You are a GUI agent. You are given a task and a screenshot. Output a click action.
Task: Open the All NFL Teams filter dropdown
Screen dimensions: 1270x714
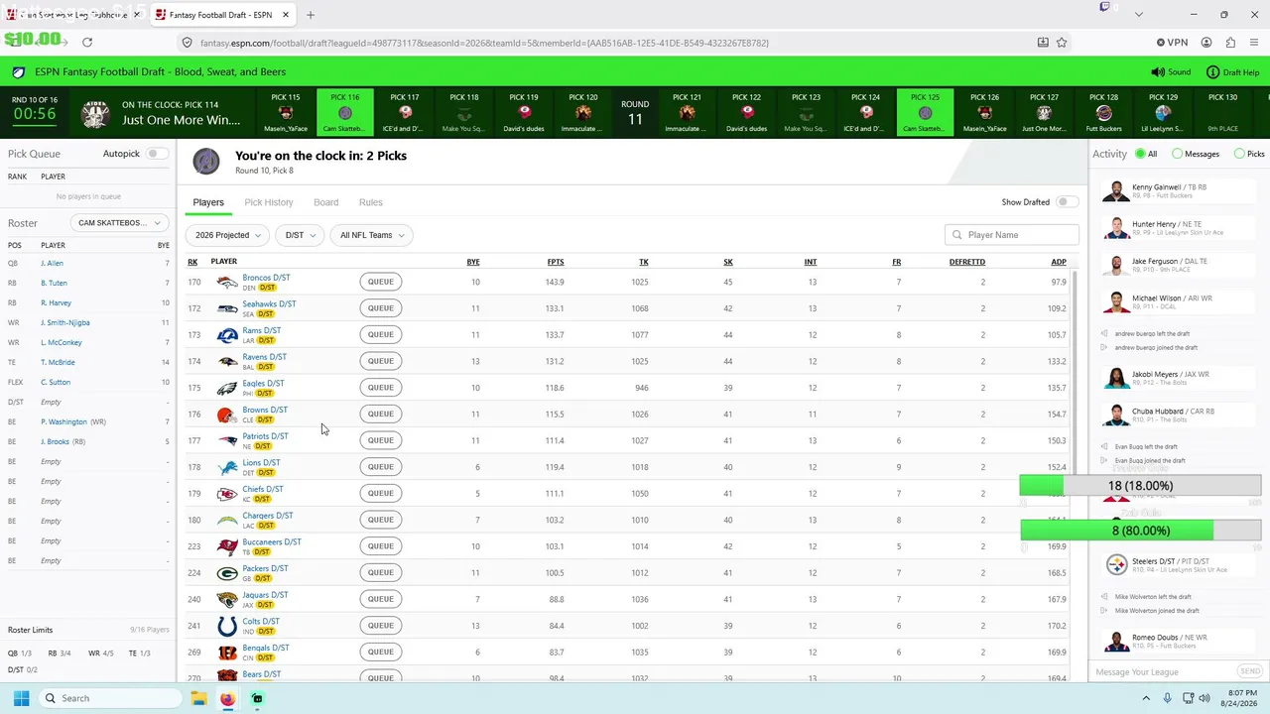(371, 235)
